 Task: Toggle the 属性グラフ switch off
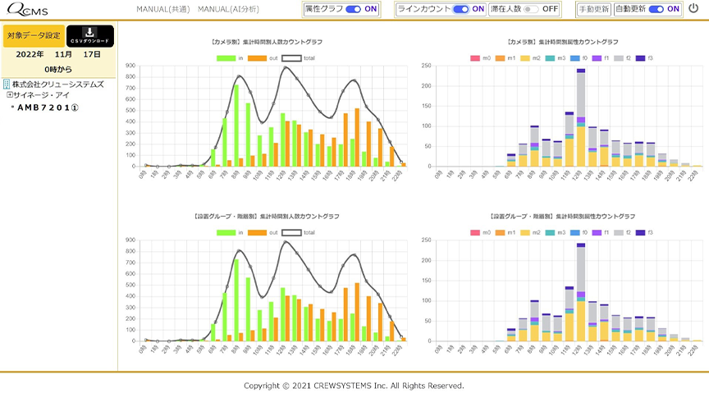tap(354, 9)
